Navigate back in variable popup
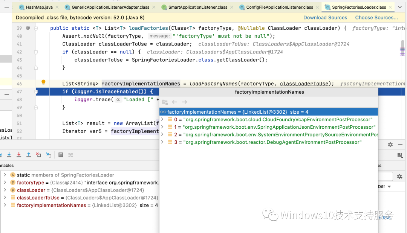This screenshot has height=233, width=407. pyautogui.click(x=174, y=102)
